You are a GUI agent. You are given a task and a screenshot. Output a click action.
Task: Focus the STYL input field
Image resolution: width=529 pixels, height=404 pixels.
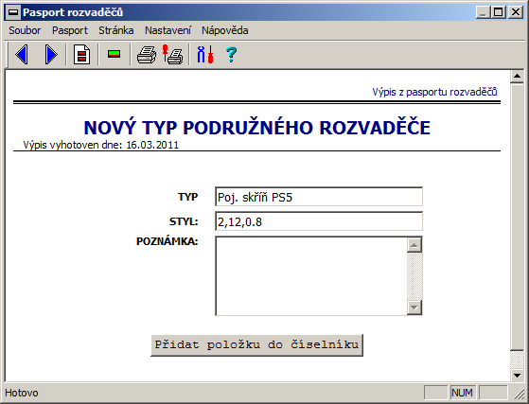[x=319, y=221]
